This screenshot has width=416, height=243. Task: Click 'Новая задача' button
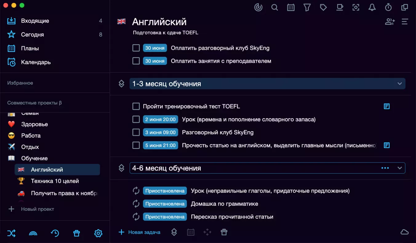(x=139, y=232)
